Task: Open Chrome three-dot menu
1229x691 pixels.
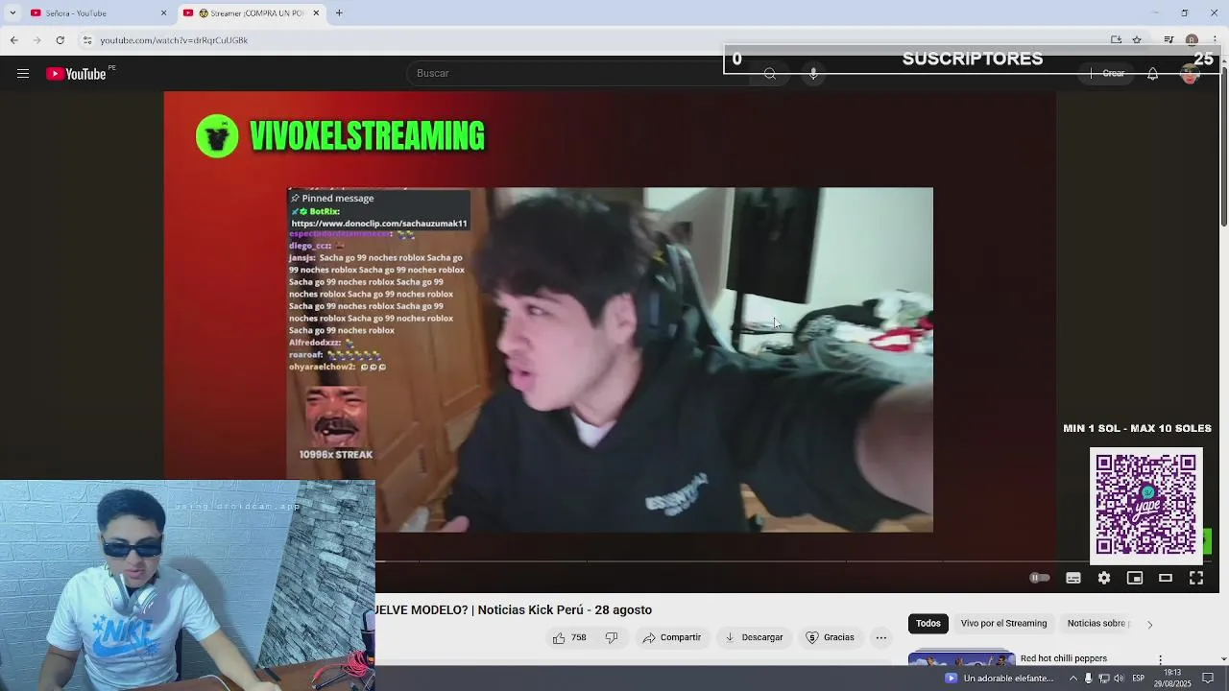Action: 1216,40
